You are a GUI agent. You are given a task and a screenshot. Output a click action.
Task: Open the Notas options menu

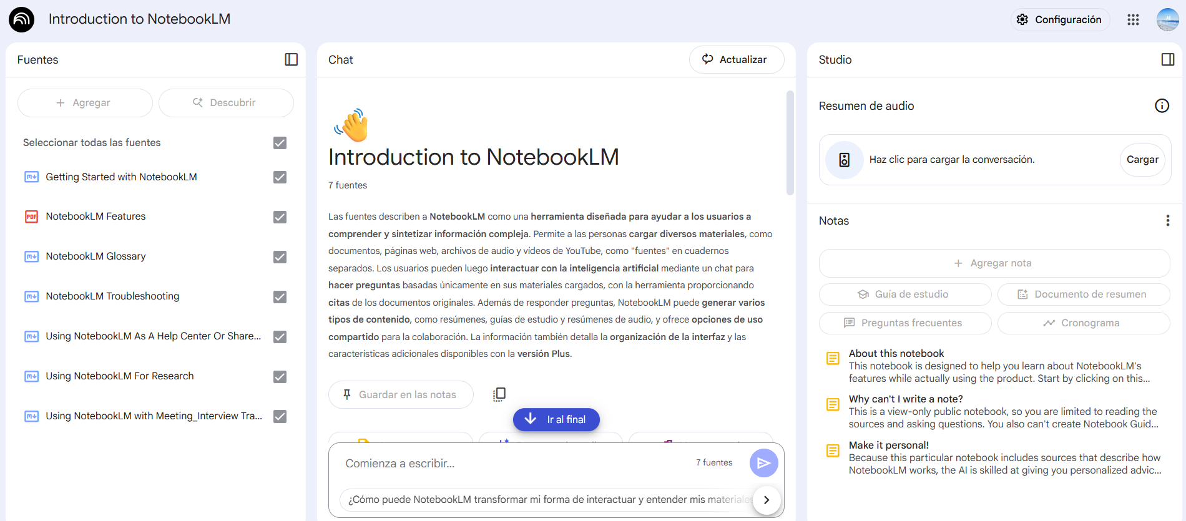pyautogui.click(x=1167, y=220)
